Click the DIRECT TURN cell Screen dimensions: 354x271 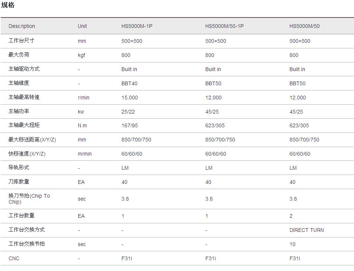coord(307,230)
